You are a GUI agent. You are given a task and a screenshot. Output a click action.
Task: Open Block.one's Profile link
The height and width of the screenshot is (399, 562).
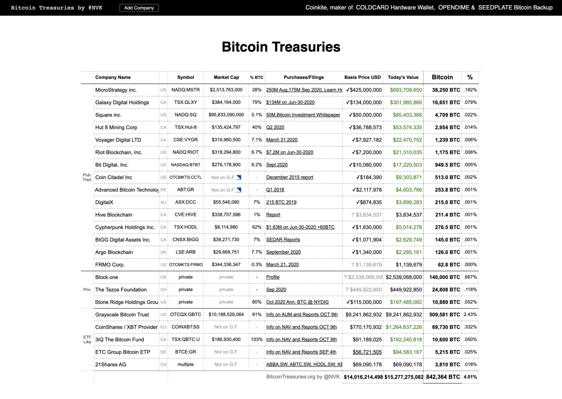273,277
